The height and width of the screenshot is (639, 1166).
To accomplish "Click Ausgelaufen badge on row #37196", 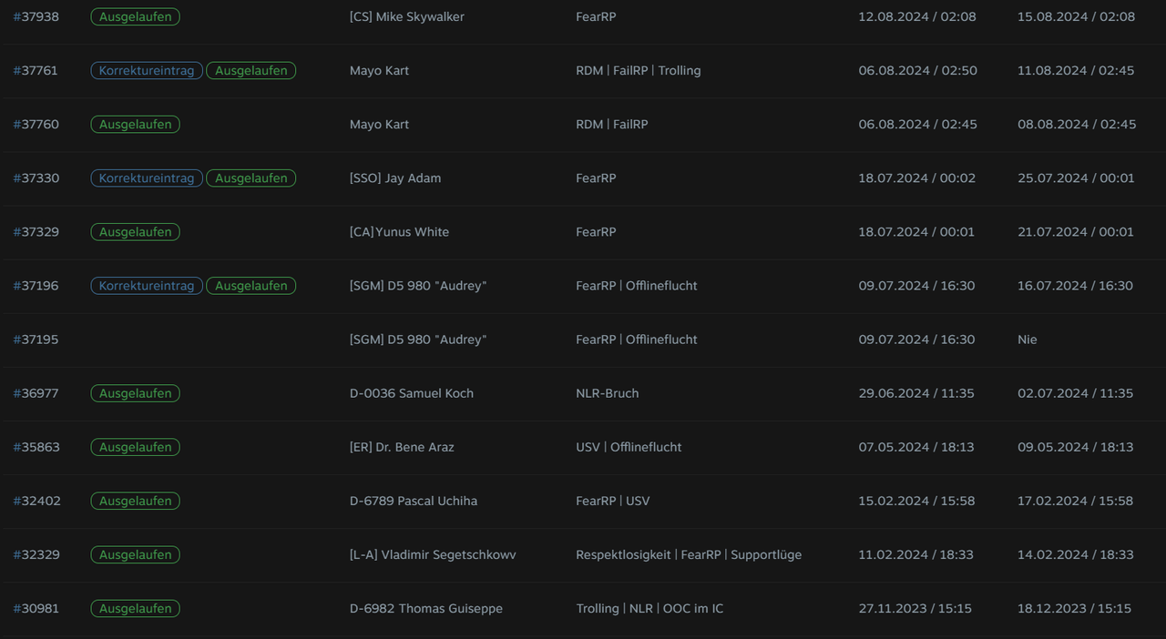I will pyautogui.click(x=251, y=285).
